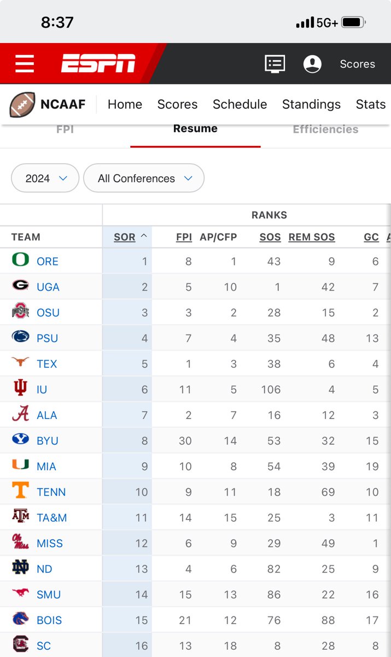Tap the Notre Dame team logo
This screenshot has width=391, height=657.
[x=21, y=568]
